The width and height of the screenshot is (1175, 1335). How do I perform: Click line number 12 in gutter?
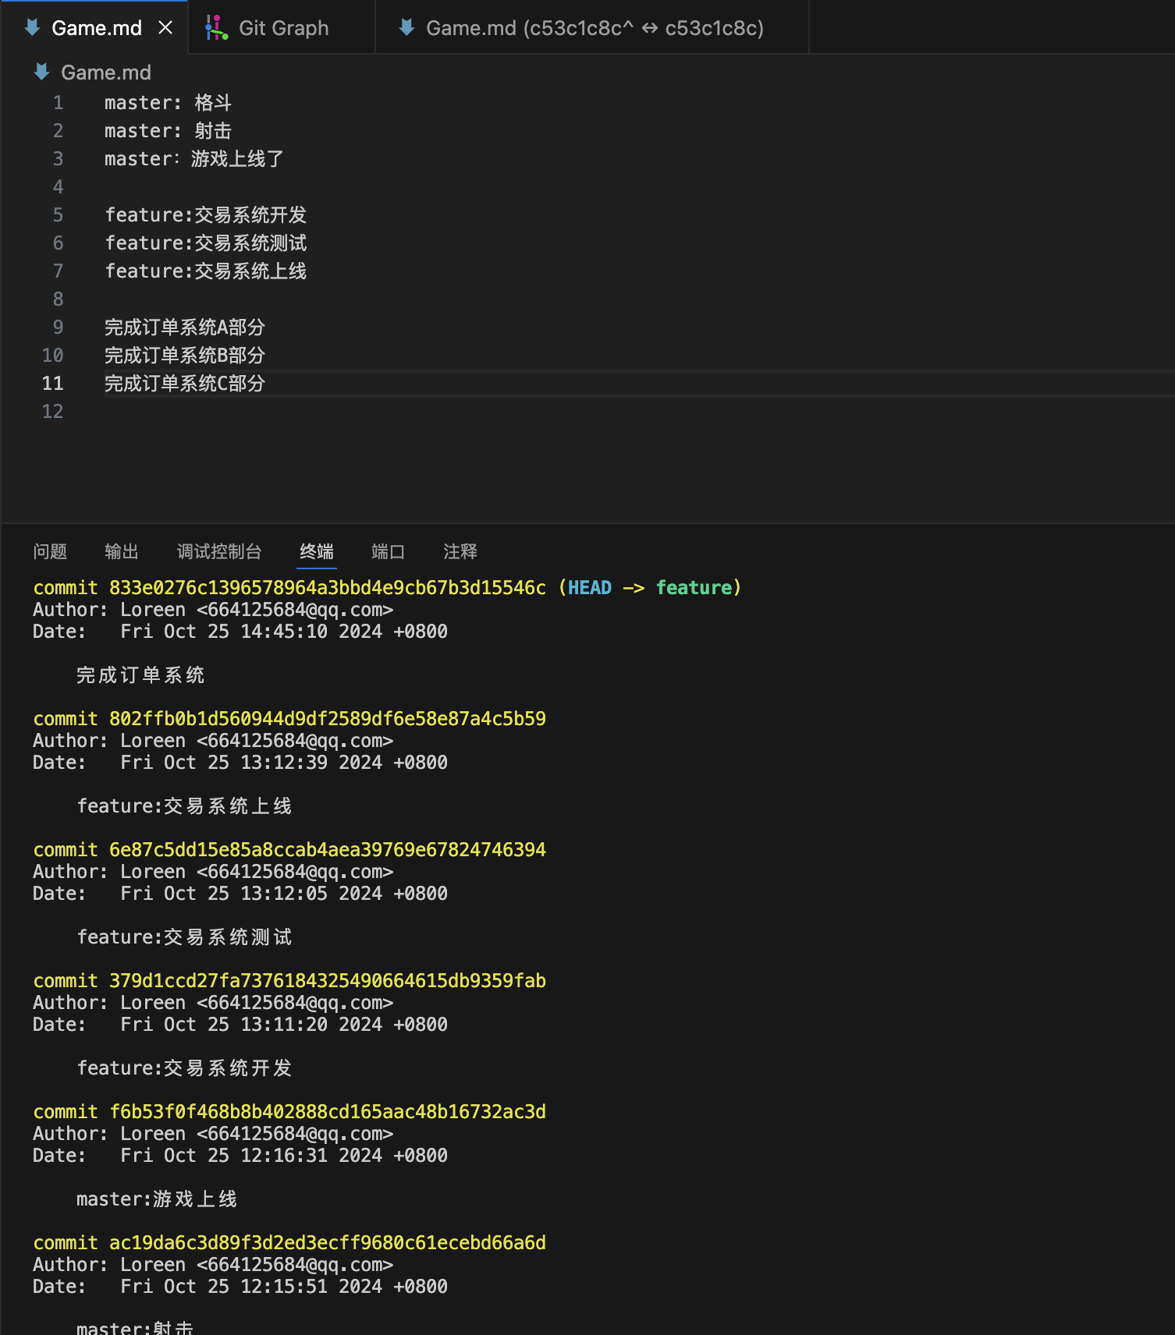tap(52, 412)
